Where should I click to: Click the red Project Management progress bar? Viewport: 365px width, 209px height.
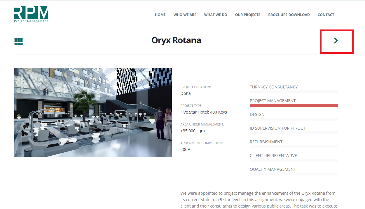pos(294,105)
